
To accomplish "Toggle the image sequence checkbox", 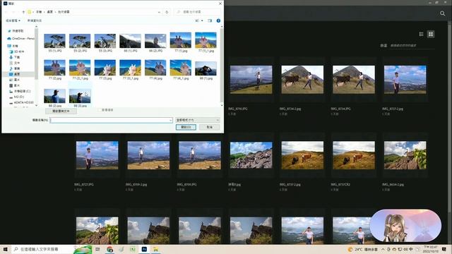I will (100, 110).
